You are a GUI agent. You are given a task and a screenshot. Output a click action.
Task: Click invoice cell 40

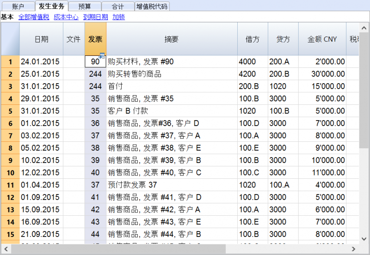95,172
